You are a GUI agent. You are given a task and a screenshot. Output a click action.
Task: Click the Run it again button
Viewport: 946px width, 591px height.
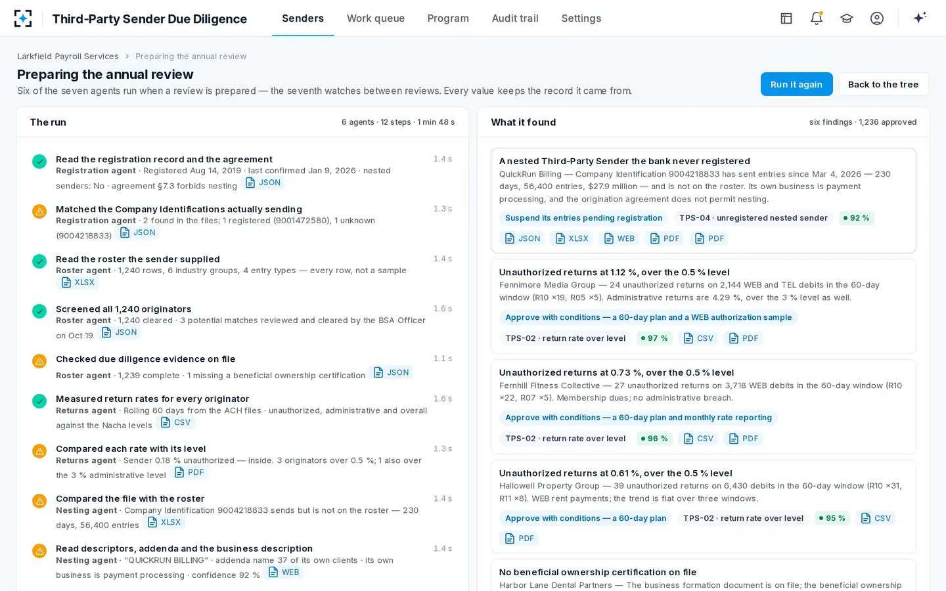(x=796, y=84)
